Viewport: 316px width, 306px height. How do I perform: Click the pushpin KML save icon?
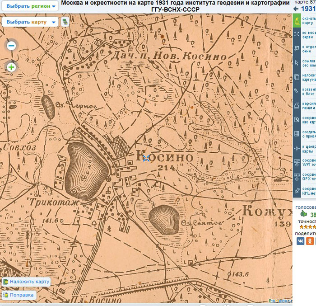[x=297, y=191]
